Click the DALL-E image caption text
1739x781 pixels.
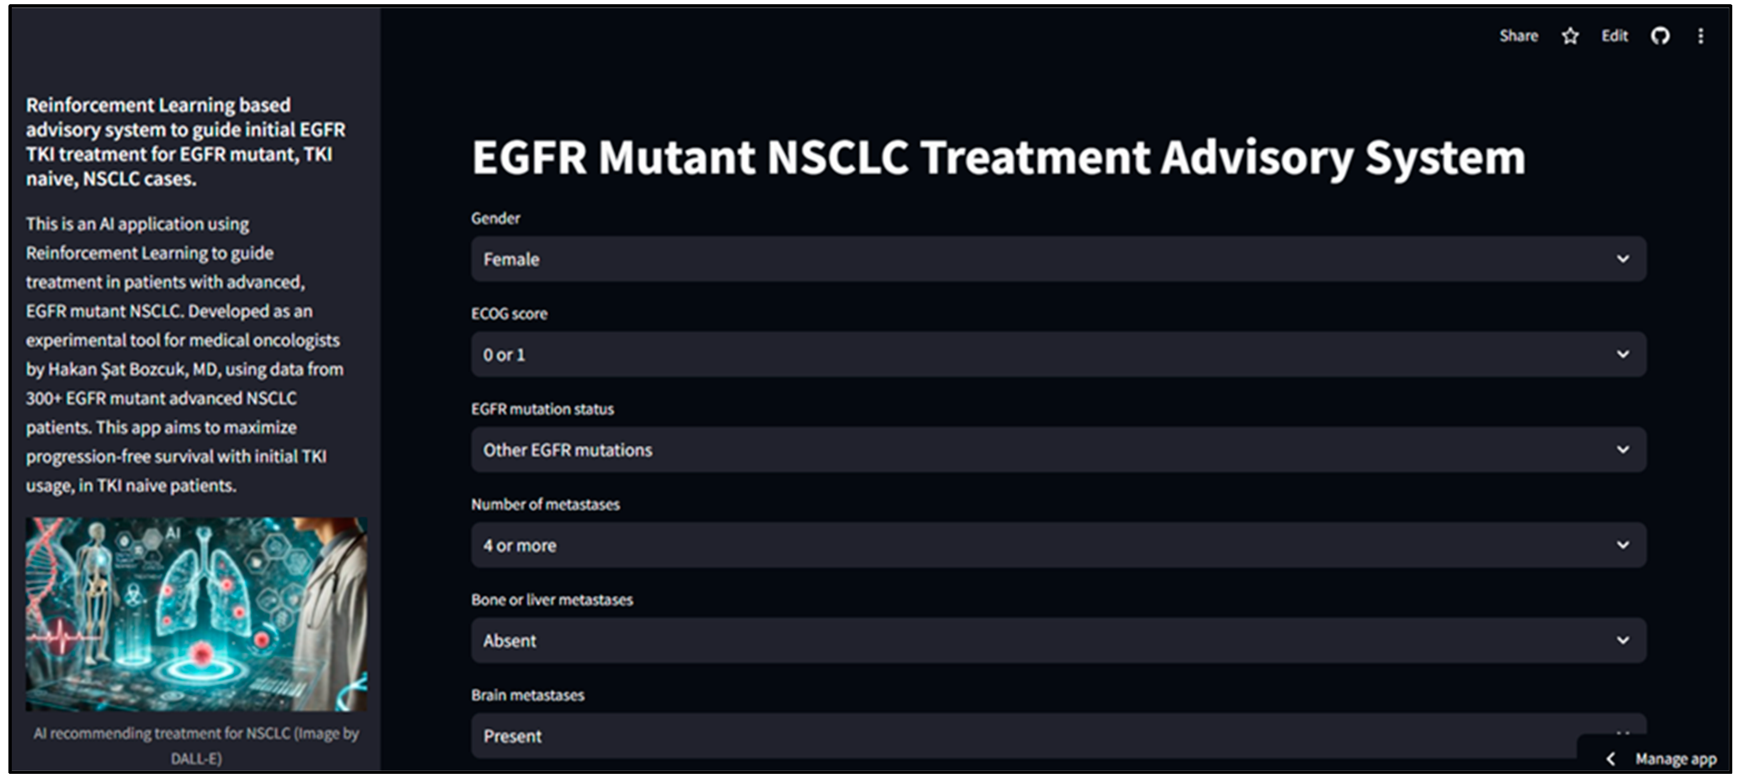tap(197, 745)
